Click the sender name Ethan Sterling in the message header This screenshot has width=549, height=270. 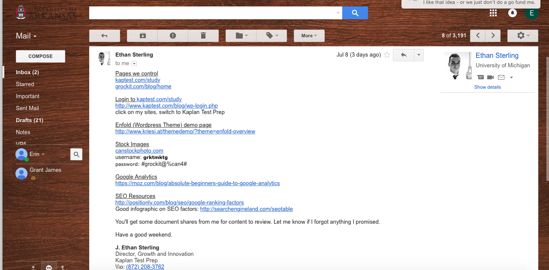click(134, 55)
